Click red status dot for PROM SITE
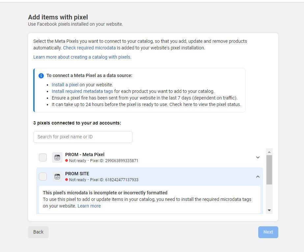 67,180
